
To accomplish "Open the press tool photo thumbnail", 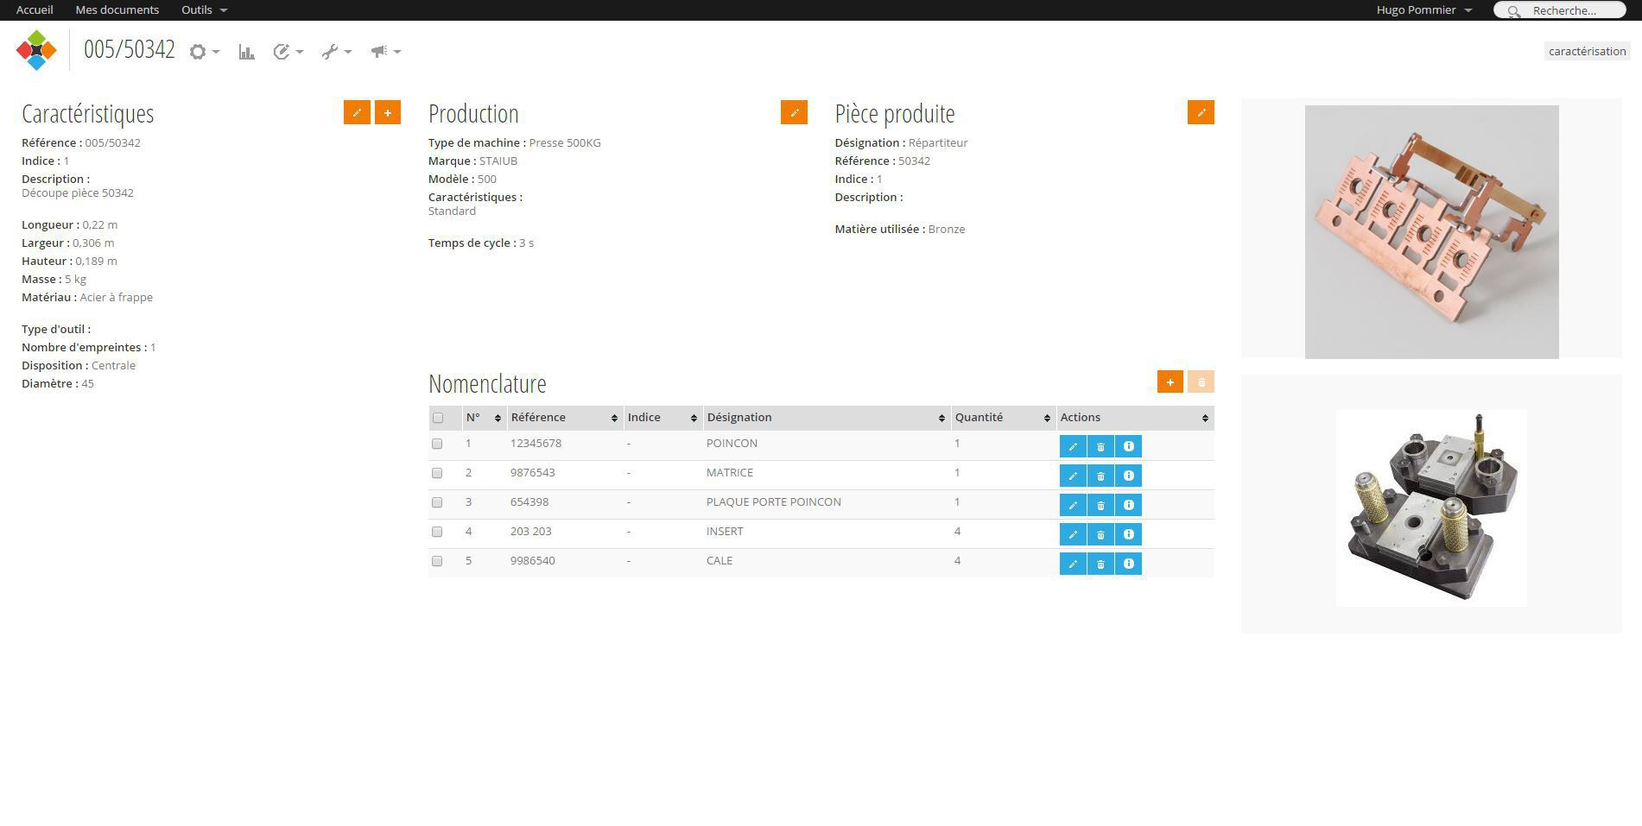I will pos(1431,508).
